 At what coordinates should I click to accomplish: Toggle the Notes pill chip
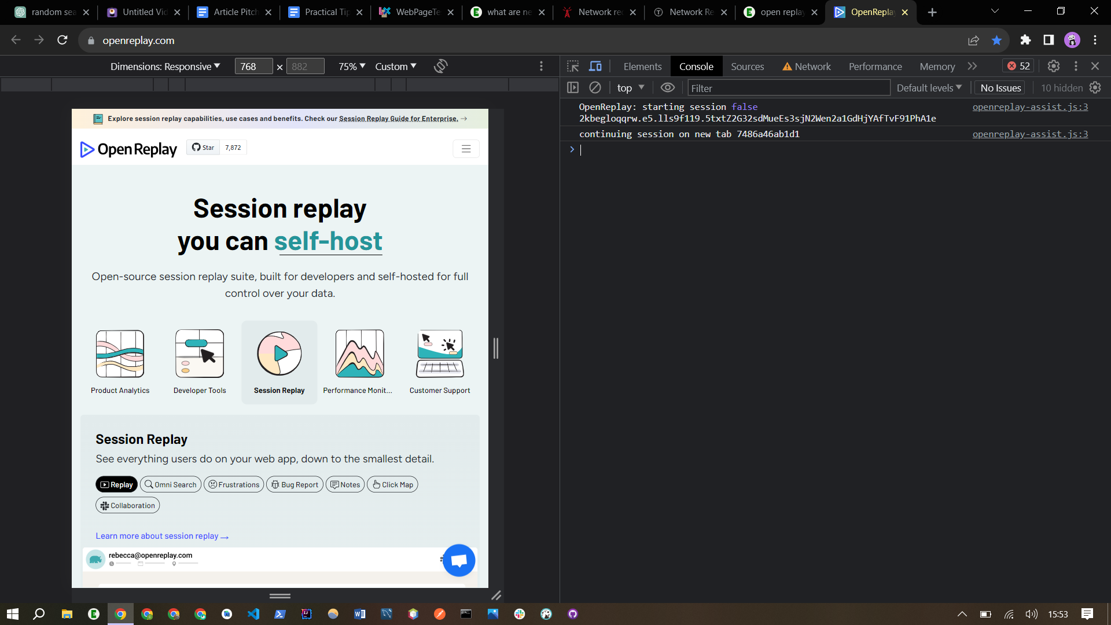(345, 484)
